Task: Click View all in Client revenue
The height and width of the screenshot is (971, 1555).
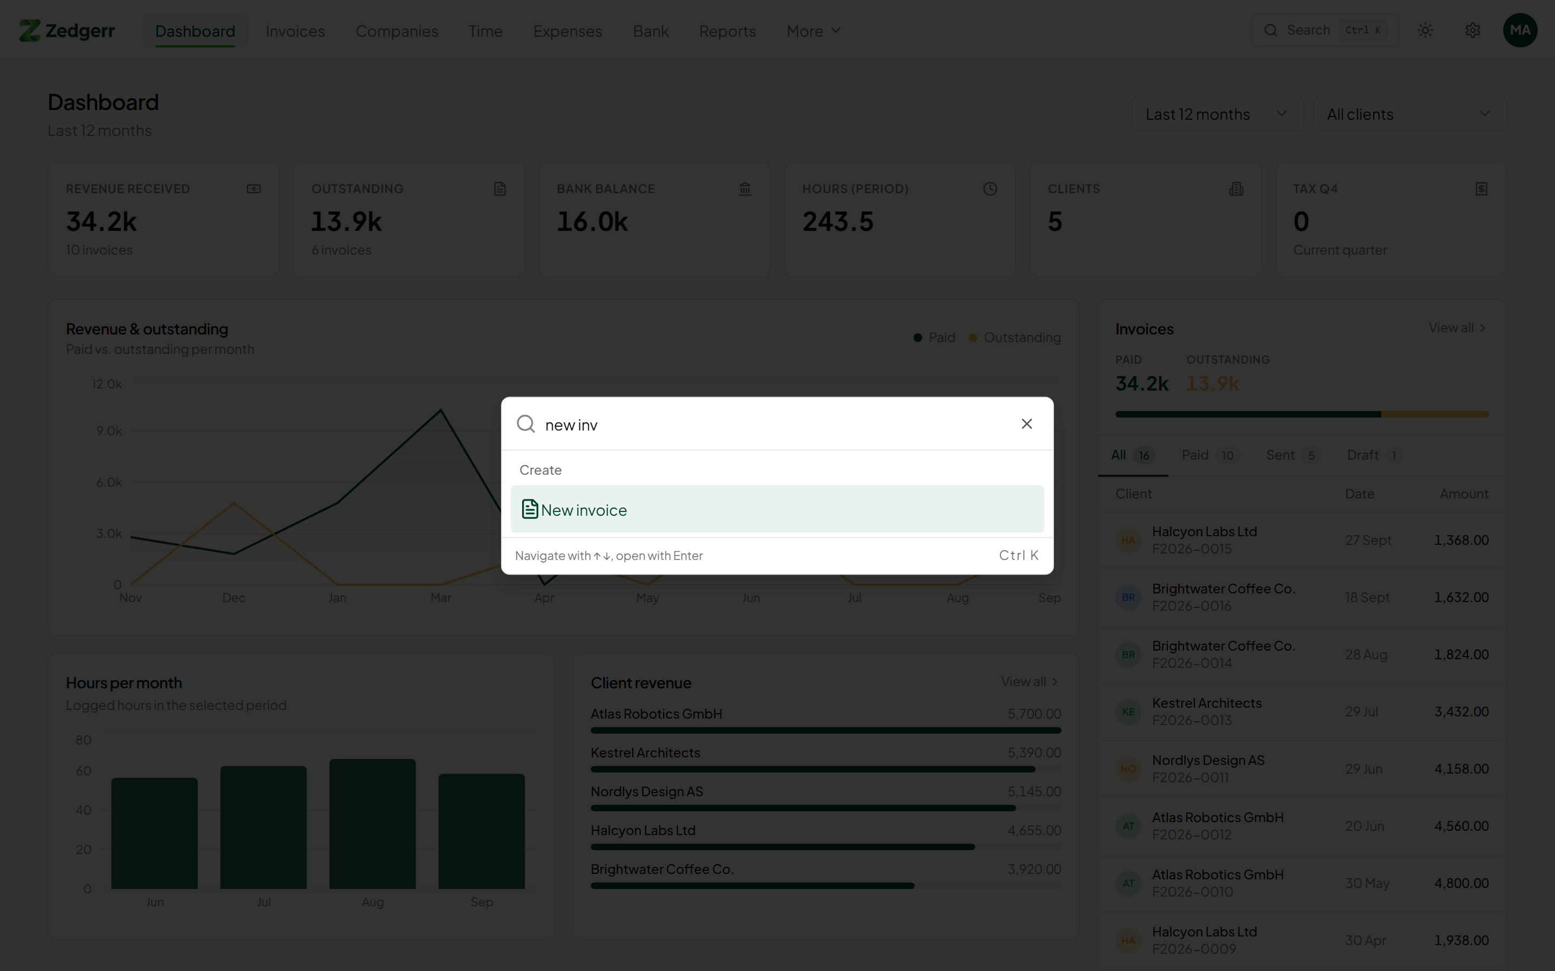Action: pyautogui.click(x=1030, y=682)
